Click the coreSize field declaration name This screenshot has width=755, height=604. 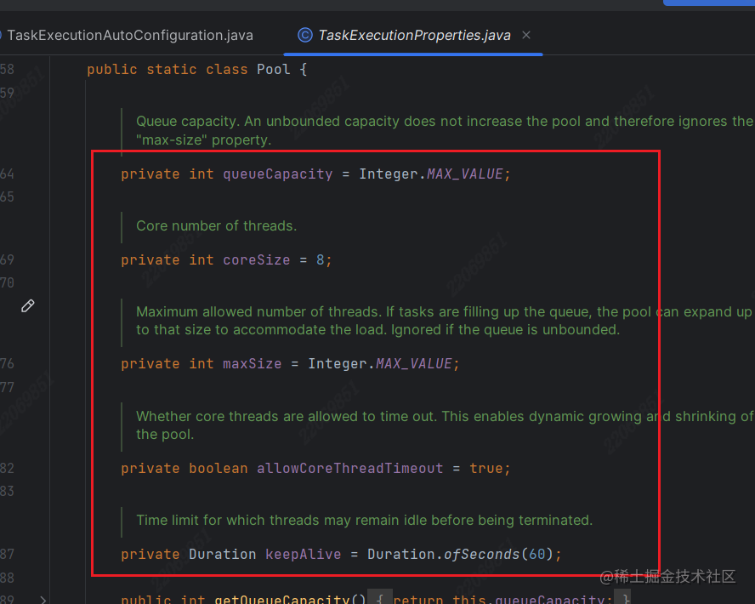pos(256,260)
